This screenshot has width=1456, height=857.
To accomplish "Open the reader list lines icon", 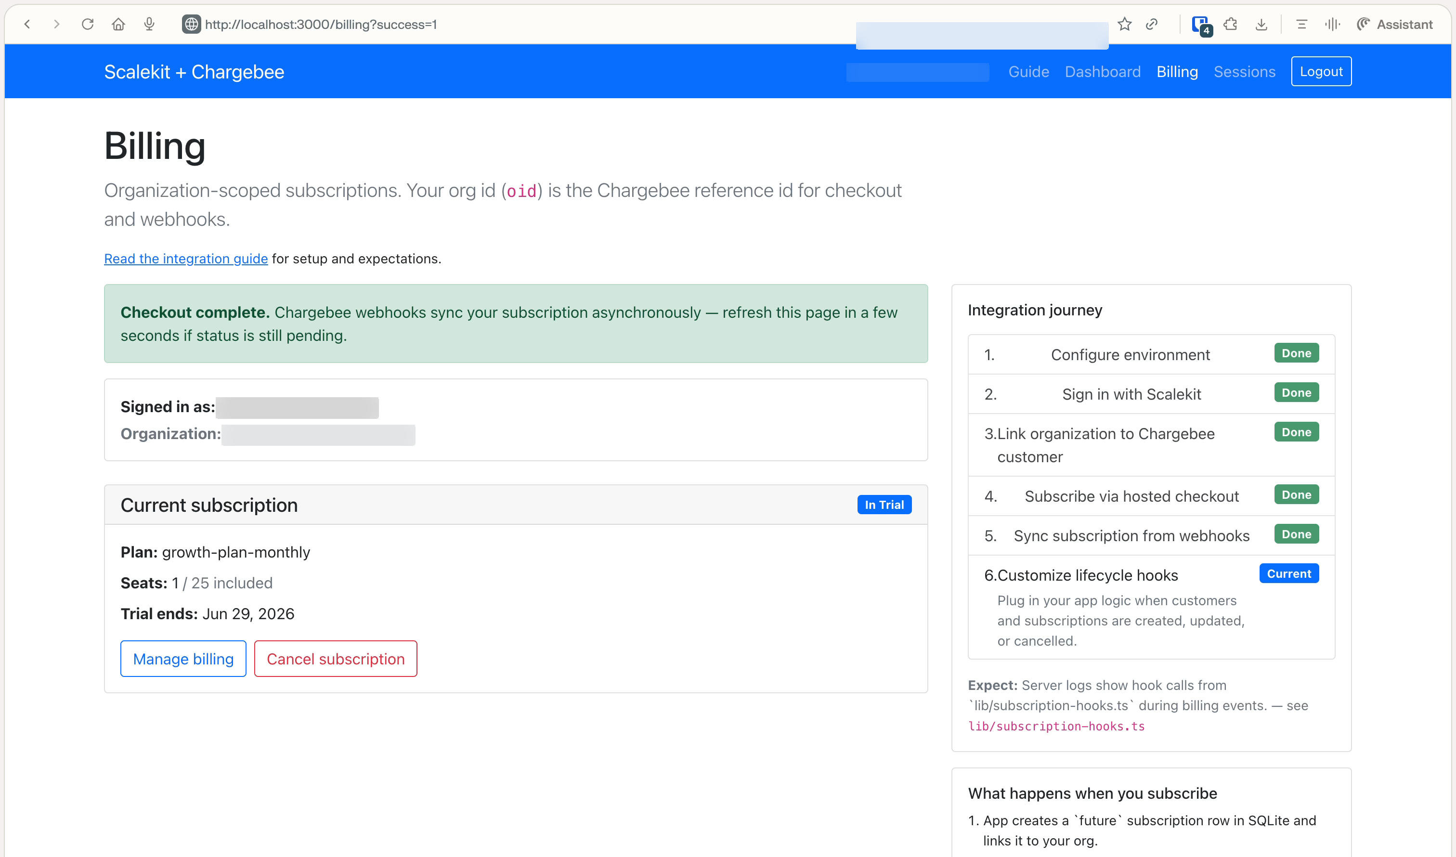I will (x=1302, y=24).
